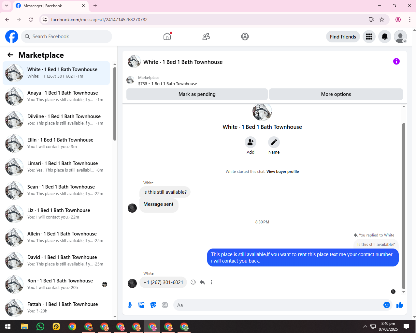This screenshot has height=333, width=416.
Task: Click the townhouse thumbnail in chat header
Action: pos(134,61)
